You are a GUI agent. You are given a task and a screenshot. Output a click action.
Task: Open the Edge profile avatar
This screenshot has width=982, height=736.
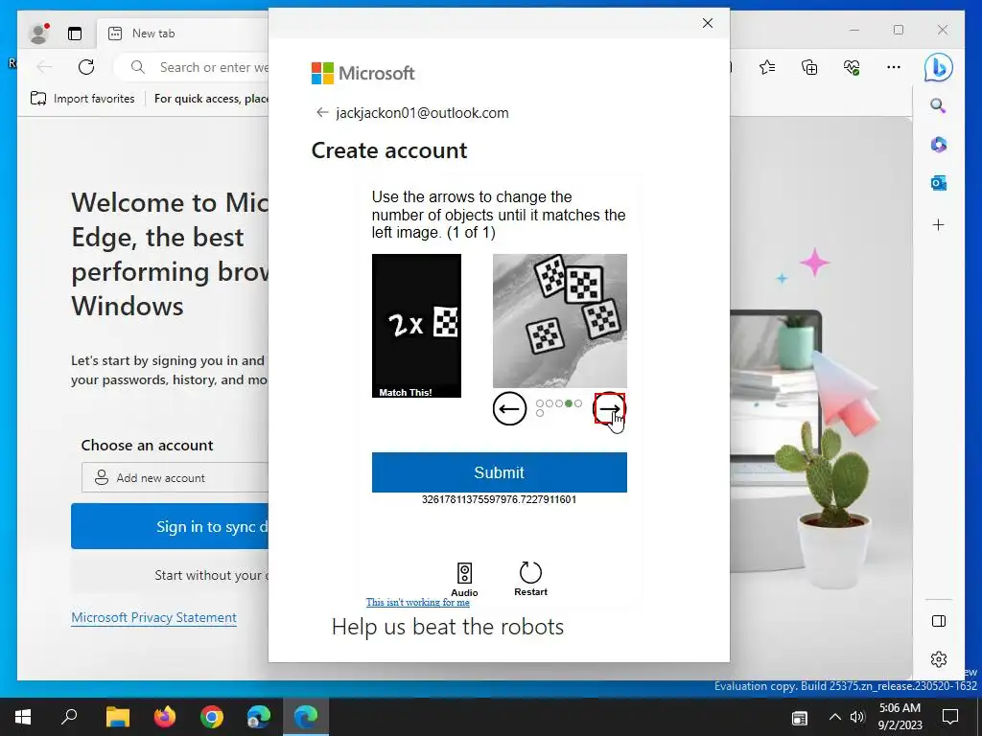tap(38, 34)
